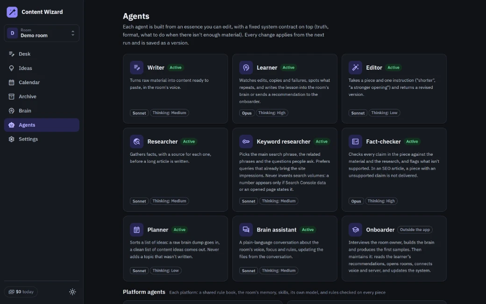
Task: Open the Planner agent title
Action: (x=158, y=230)
